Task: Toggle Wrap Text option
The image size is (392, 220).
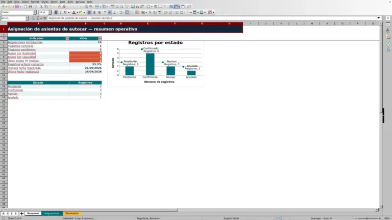Action: pyautogui.click(x=121, y=12)
